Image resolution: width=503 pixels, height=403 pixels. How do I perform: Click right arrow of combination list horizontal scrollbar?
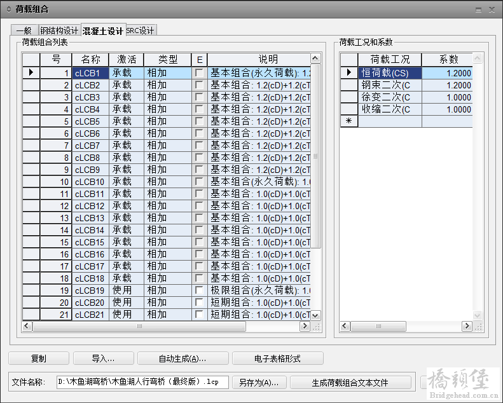click(305, 326)
